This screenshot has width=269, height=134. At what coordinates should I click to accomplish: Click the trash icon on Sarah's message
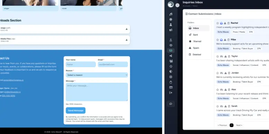click(x=229, y=106)
